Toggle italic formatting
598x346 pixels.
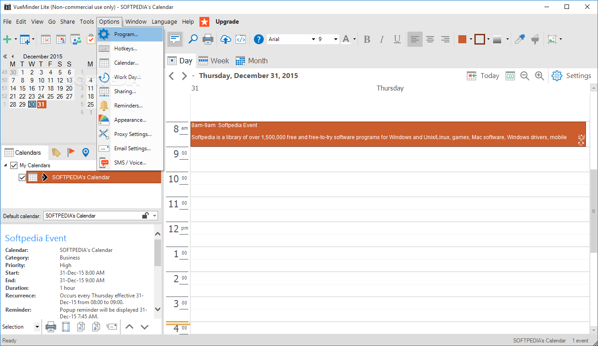pos(382,39)
